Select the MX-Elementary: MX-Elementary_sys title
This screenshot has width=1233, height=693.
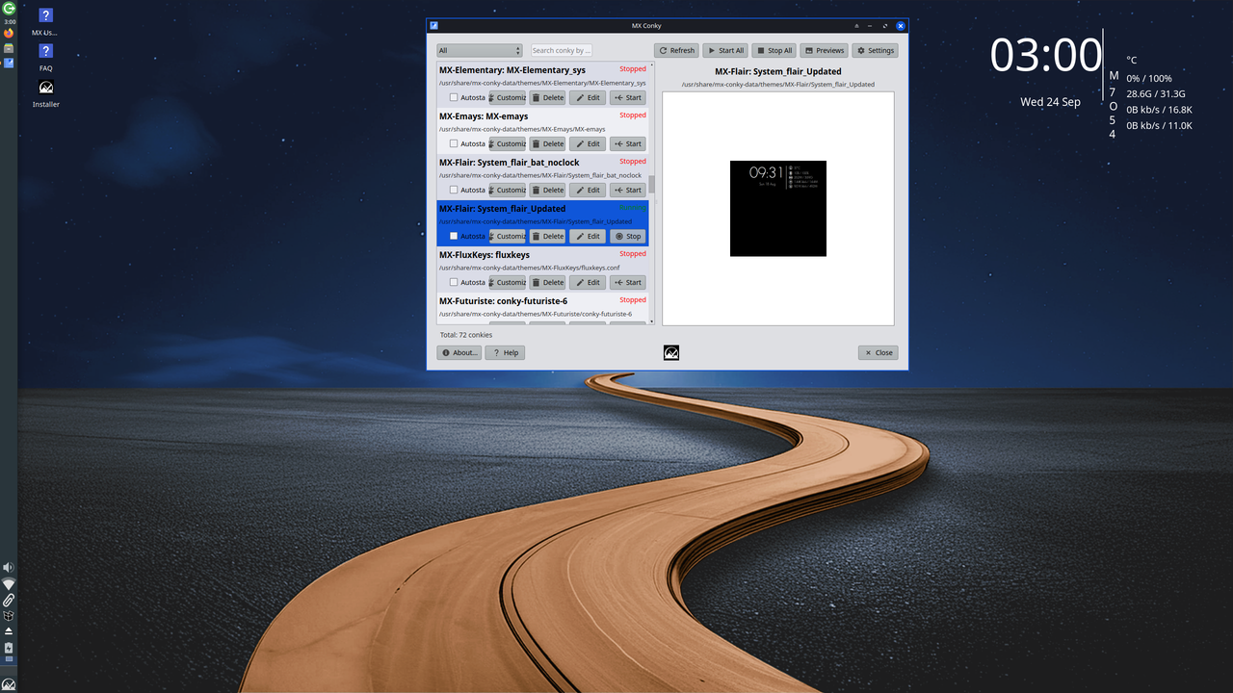(x=512, y=70)
